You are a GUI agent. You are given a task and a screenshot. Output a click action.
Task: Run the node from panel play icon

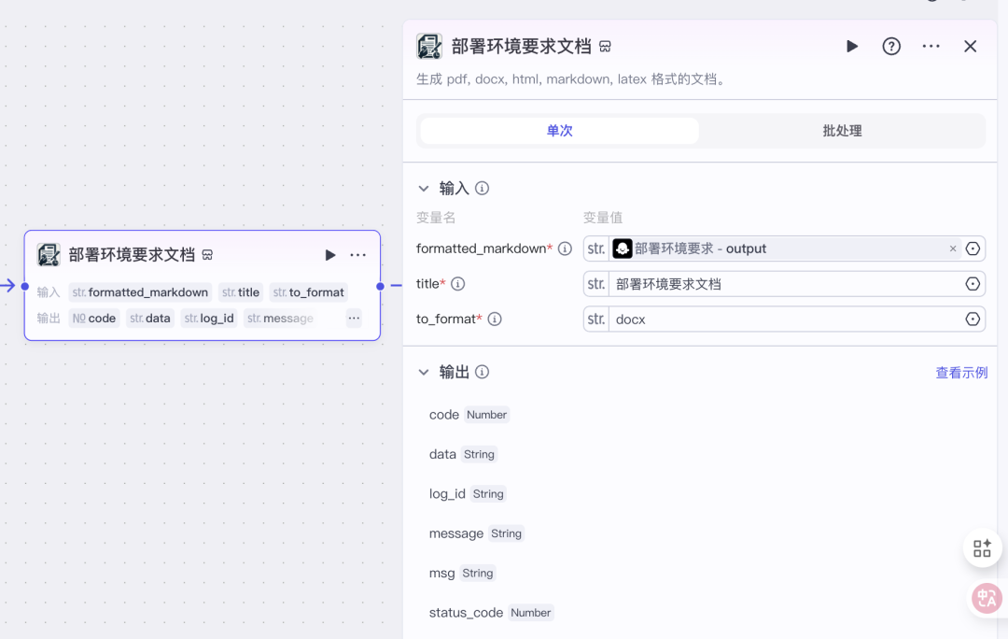pyautogui.click(x=852, y=47)
